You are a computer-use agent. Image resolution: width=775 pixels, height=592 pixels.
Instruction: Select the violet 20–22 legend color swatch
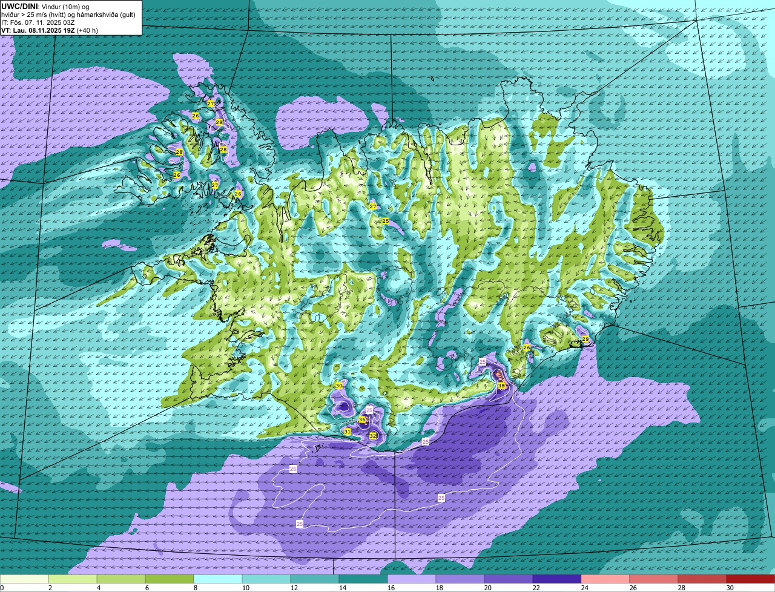509,579
